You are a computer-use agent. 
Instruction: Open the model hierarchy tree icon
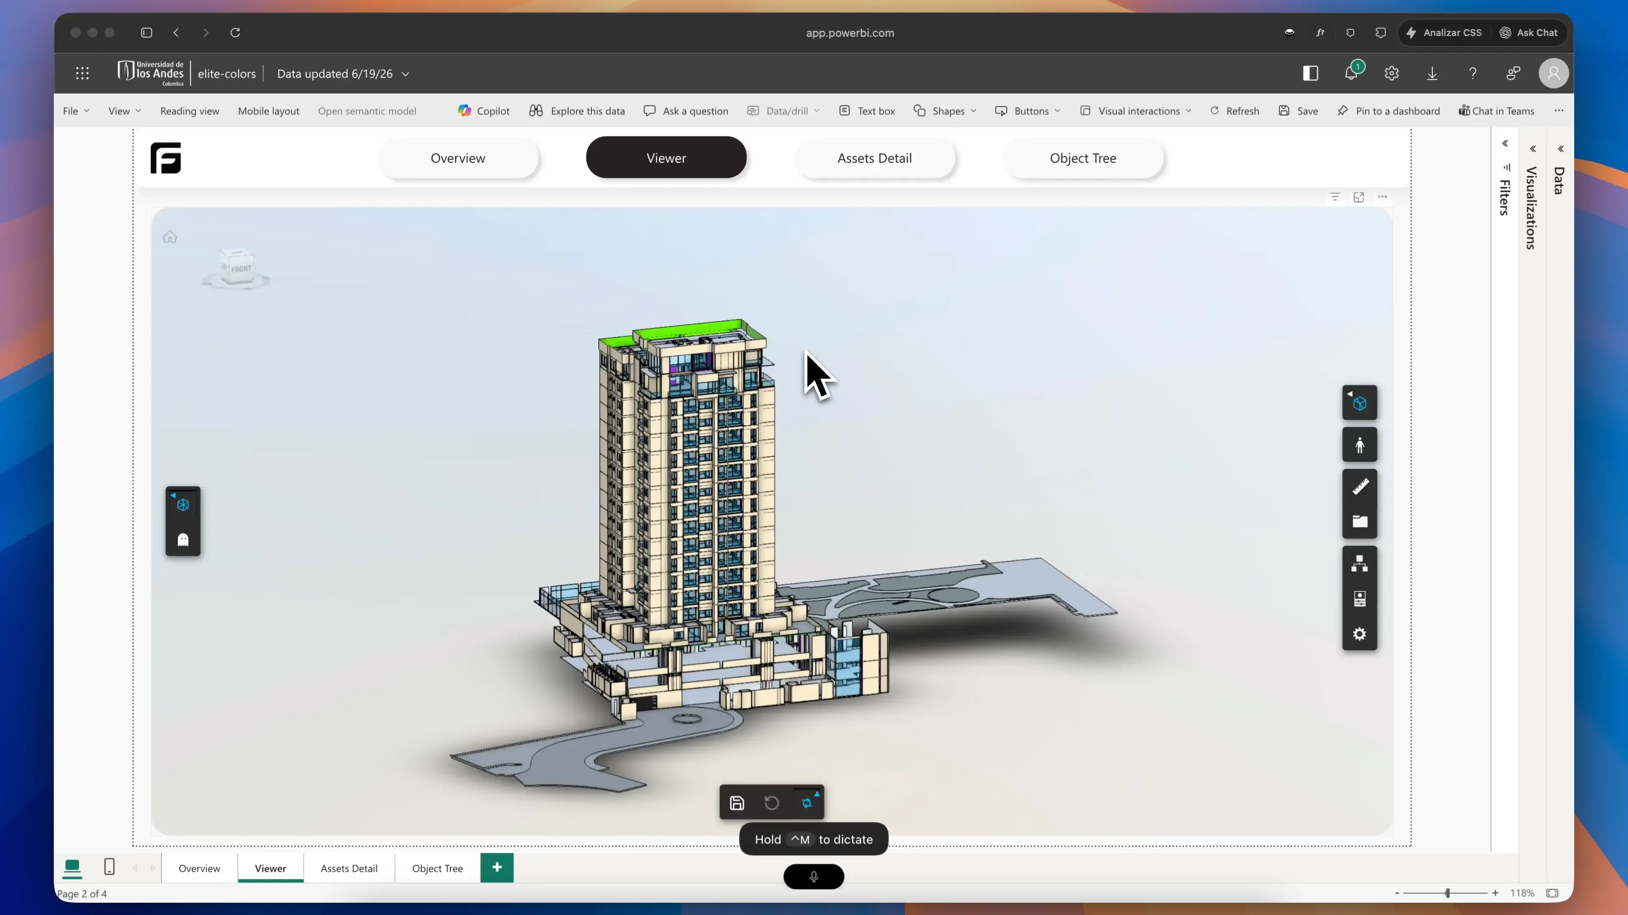[1360, 564]
